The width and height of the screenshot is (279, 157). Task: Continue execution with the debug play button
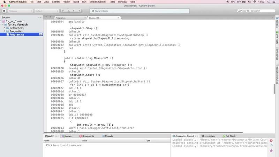click(63, 11)
